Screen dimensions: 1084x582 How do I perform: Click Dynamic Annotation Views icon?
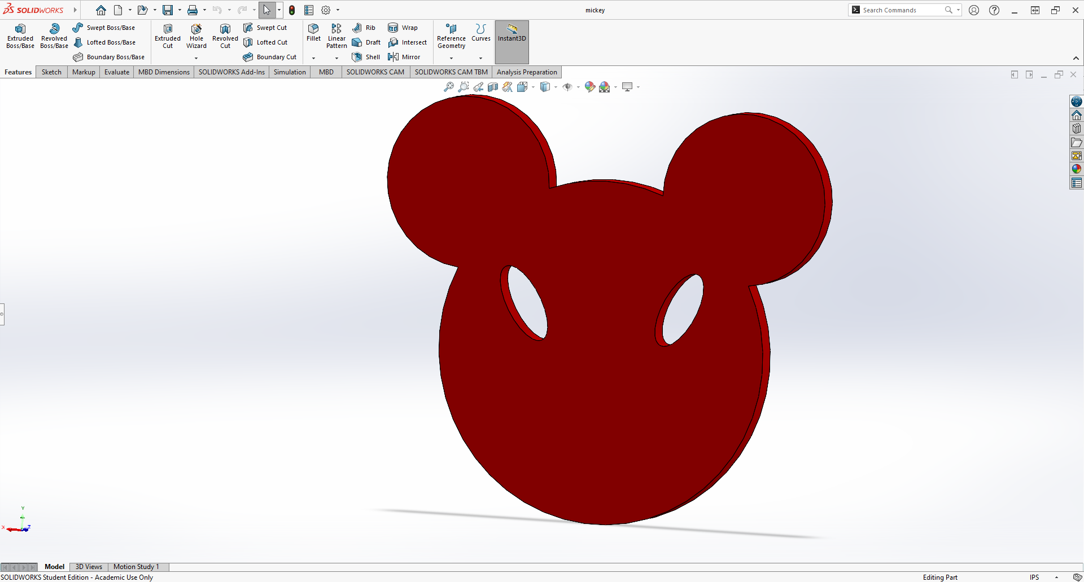[508, 87]
